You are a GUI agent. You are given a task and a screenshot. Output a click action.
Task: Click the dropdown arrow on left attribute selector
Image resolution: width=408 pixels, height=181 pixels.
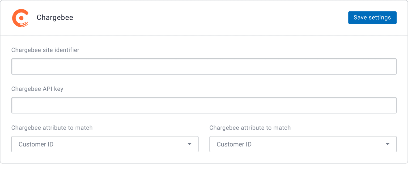point(189,144)
